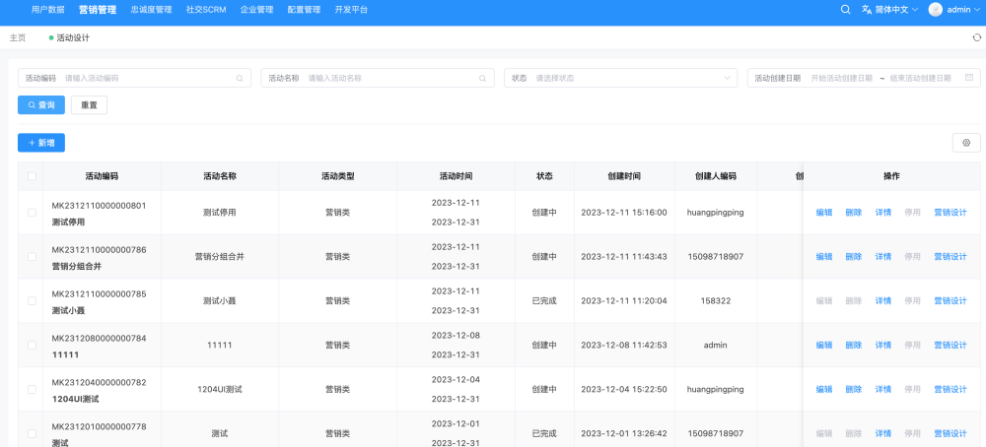Click creation time 2023-12-04 15:22:50
Screen dimensions: 986x447
pyautogui.click(x=624, y=389)
